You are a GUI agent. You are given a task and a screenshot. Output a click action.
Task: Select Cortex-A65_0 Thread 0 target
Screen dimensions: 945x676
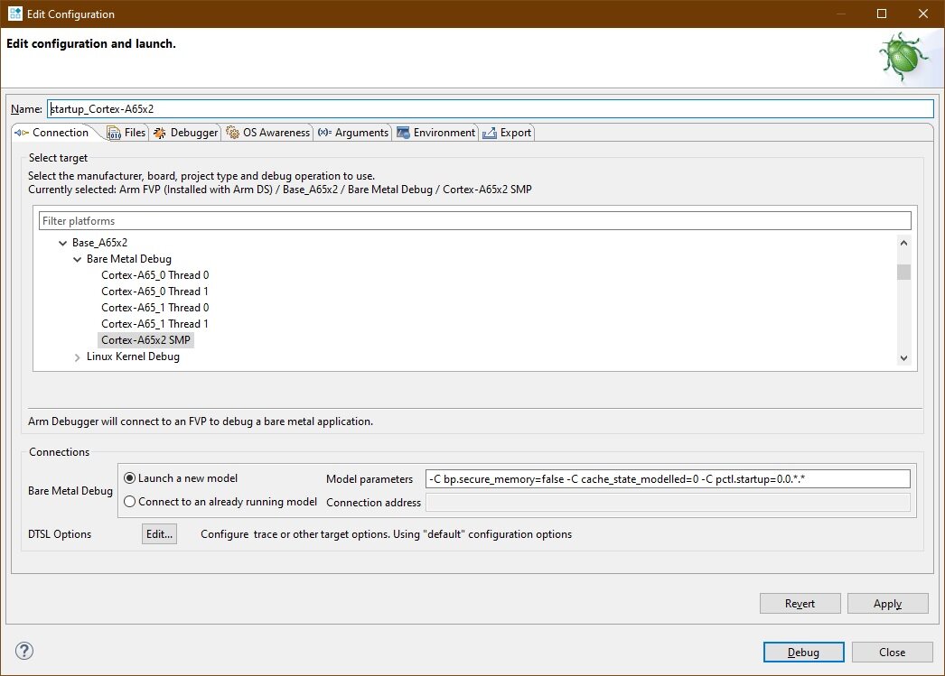point(154,275)
